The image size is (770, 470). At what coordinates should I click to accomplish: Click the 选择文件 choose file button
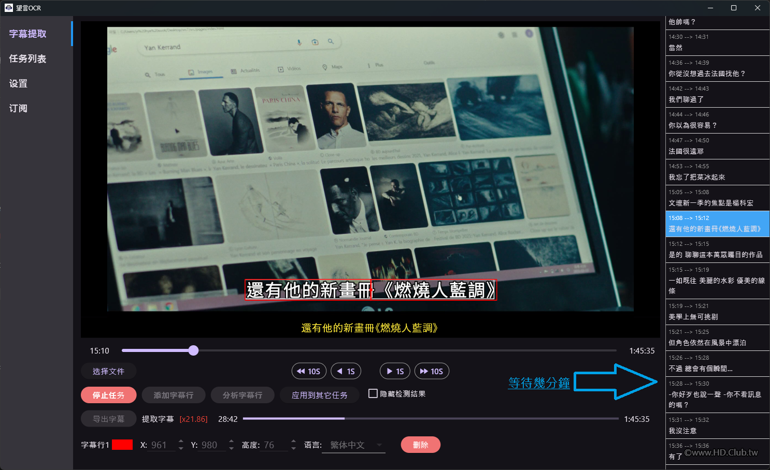tap(108, 371)
